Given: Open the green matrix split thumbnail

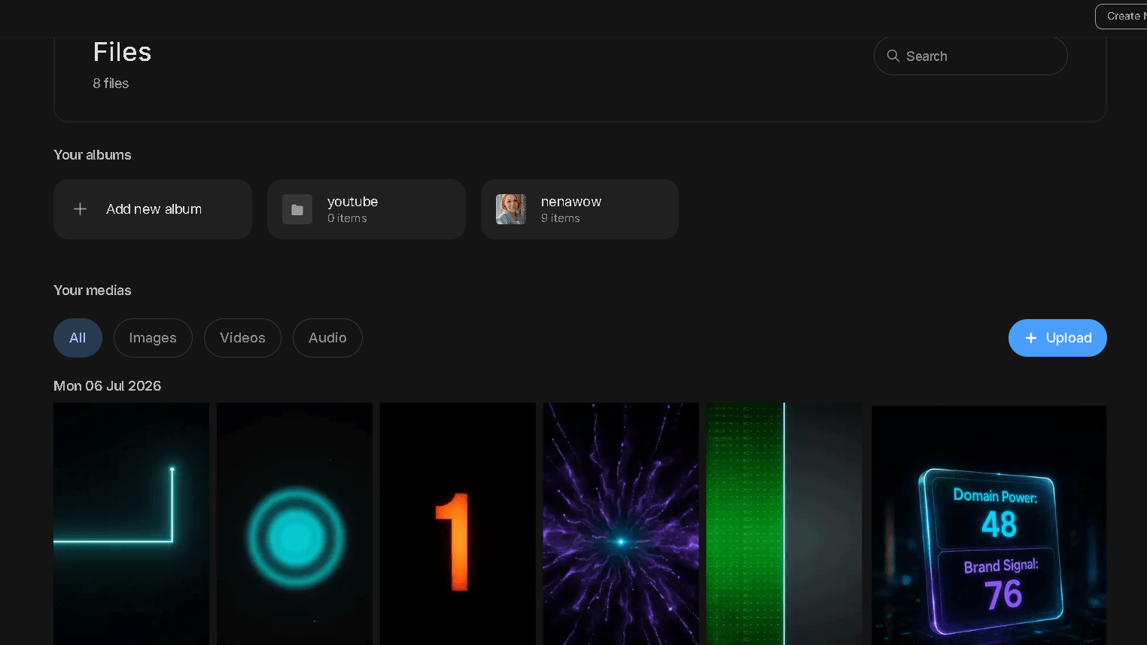Looking at the screenshot, I should [x=784, y=524].
